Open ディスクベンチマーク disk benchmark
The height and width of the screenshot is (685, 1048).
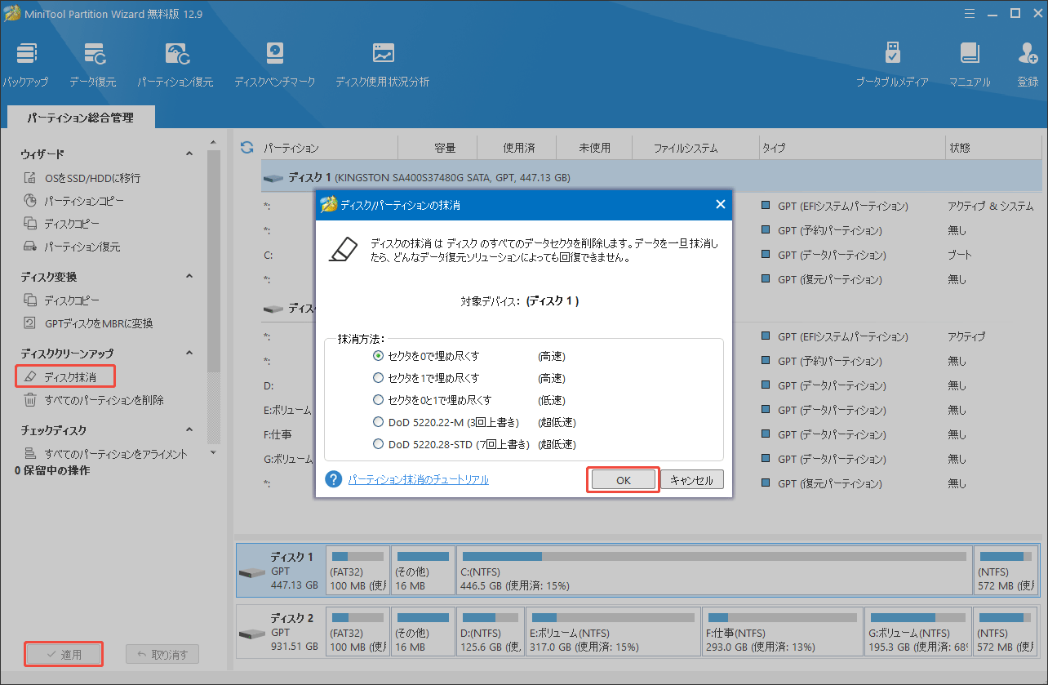click(x=274, y=64)
